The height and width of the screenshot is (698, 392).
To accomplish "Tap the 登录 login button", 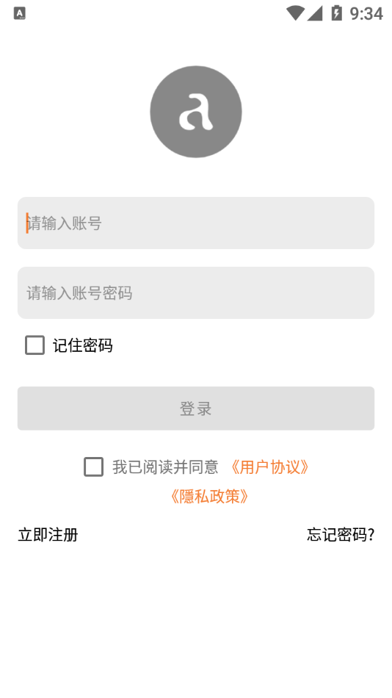I will point(196,409).
